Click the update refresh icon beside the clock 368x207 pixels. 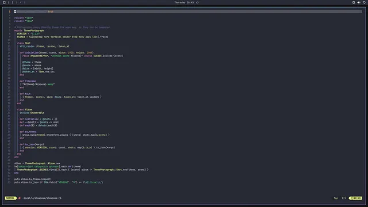(x=197, y=2)
